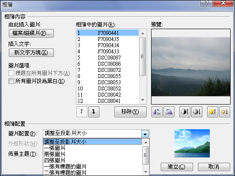235x176 pixels.
Task: Move selected picture up arrow button
Action: coord(82,112)
